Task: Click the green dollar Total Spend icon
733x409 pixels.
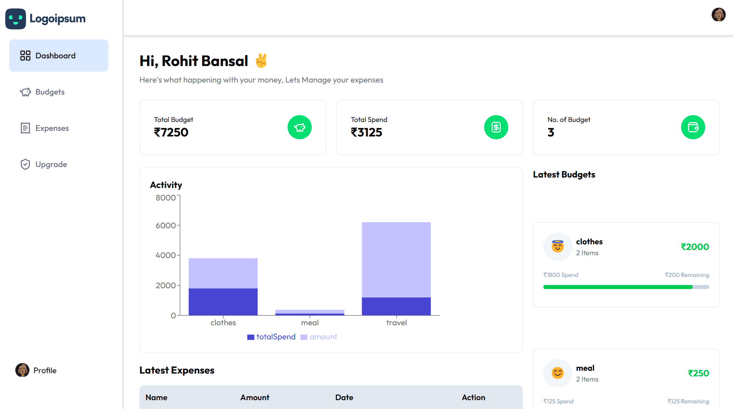Action: click(x=496, y=127)
